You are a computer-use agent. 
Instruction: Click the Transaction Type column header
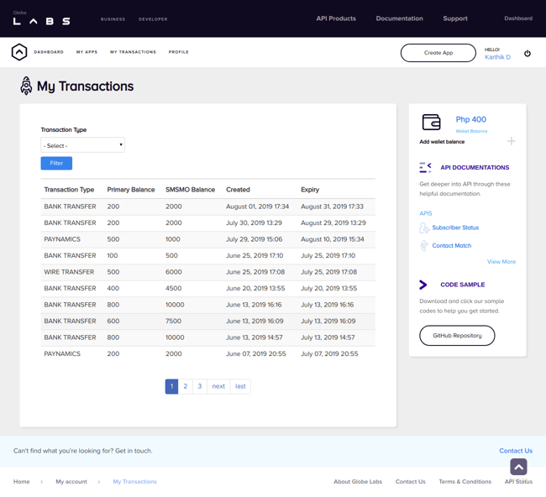click(69, 190)
